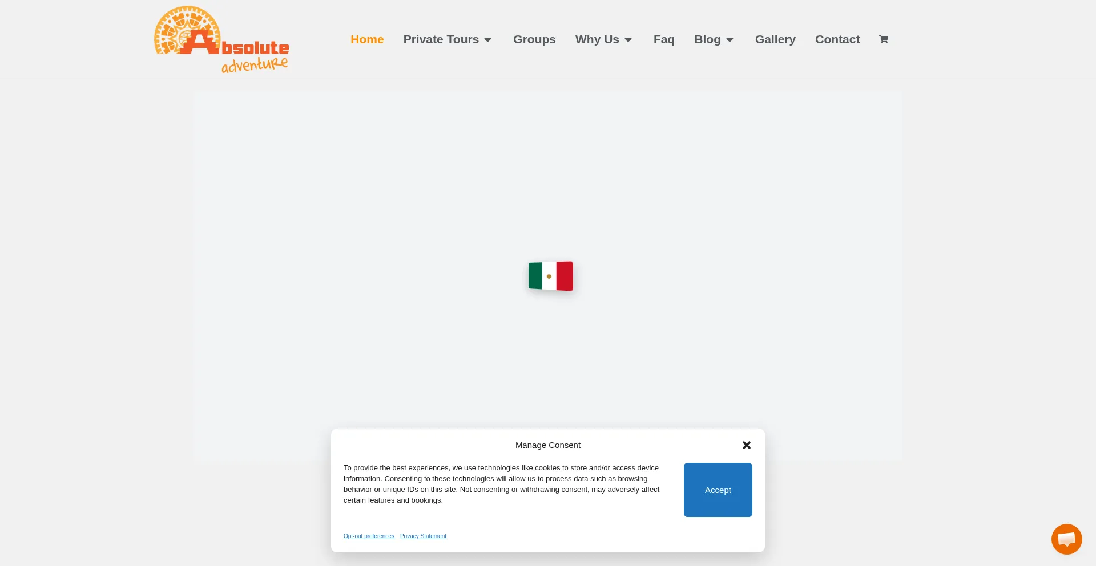Select the Blog menu label

pos(707,39)
